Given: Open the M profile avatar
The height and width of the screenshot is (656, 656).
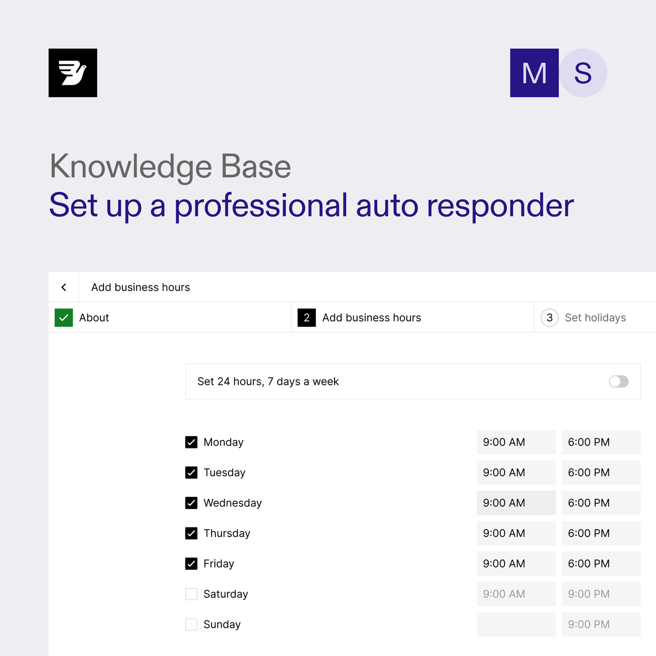Looking at the screenshot, I should pyautogui.click(x=534, y=73).
